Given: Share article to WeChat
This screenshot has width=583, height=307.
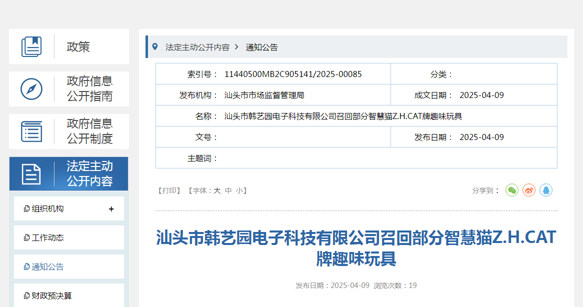Looking at the screenshot, I should 512,190.
